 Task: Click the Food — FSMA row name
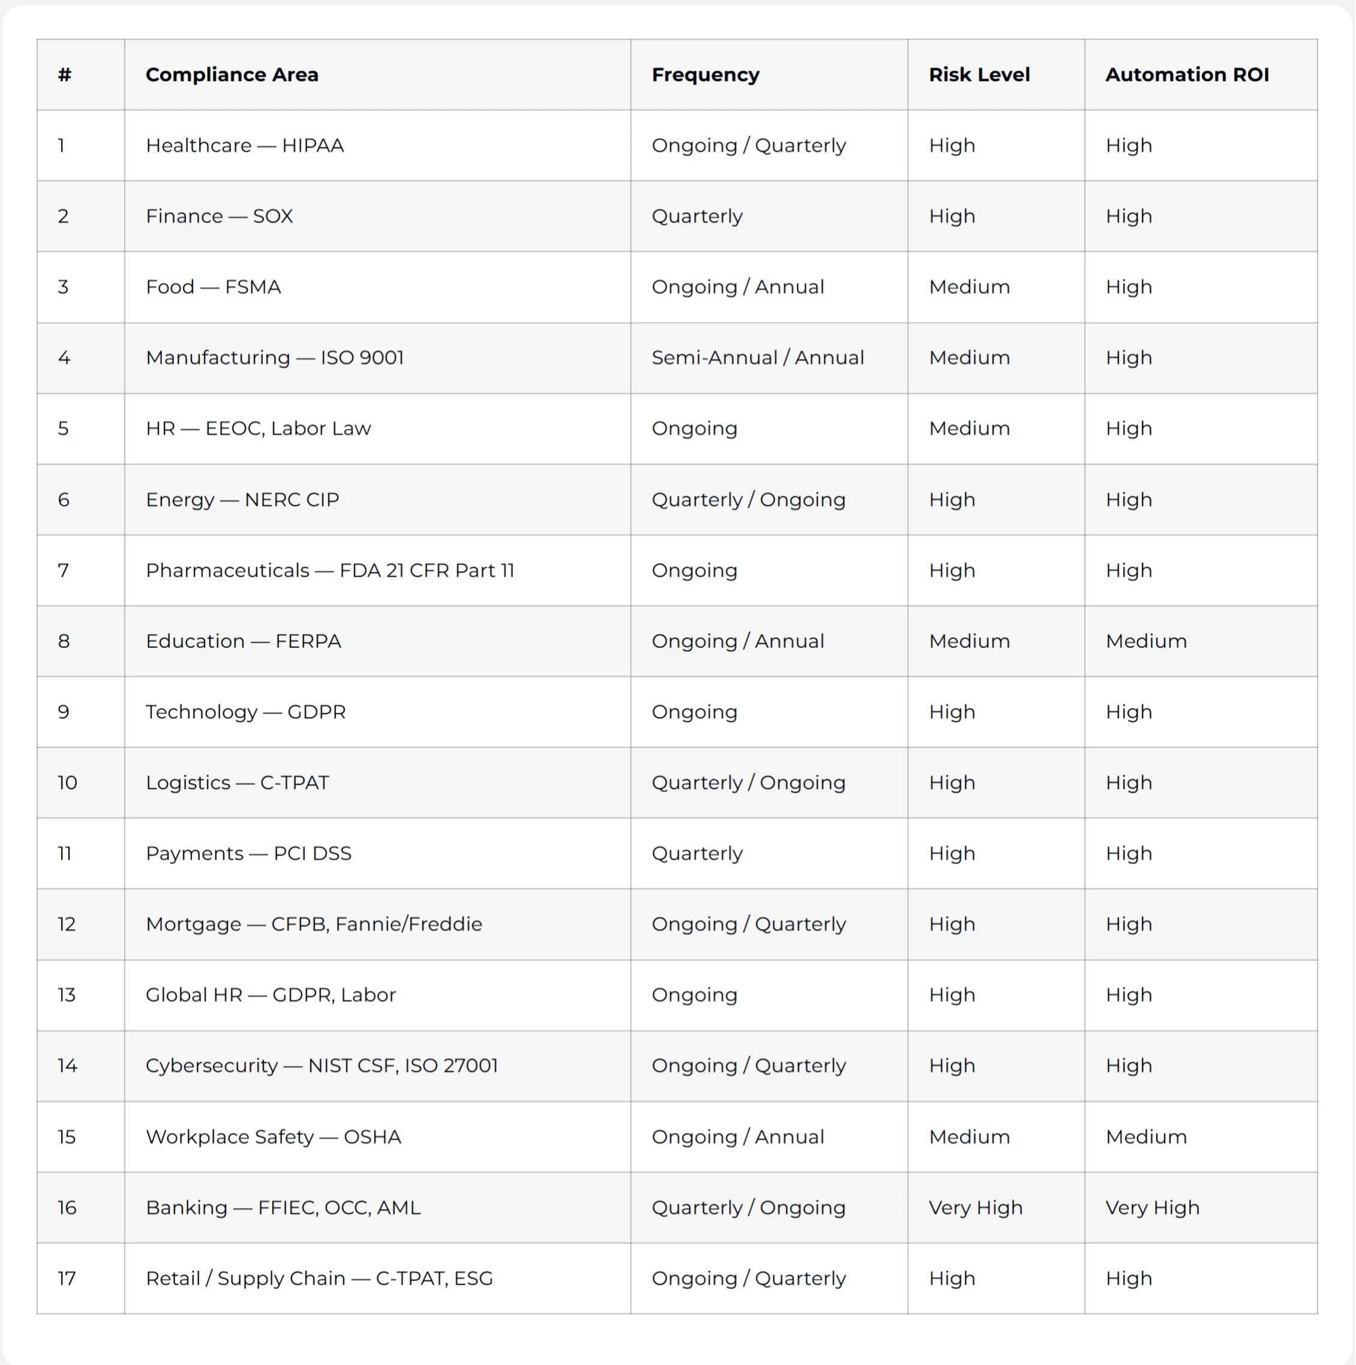(x=214, y=287)
